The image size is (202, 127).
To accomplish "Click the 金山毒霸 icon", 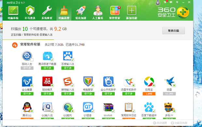I will [x=27, y=82].
